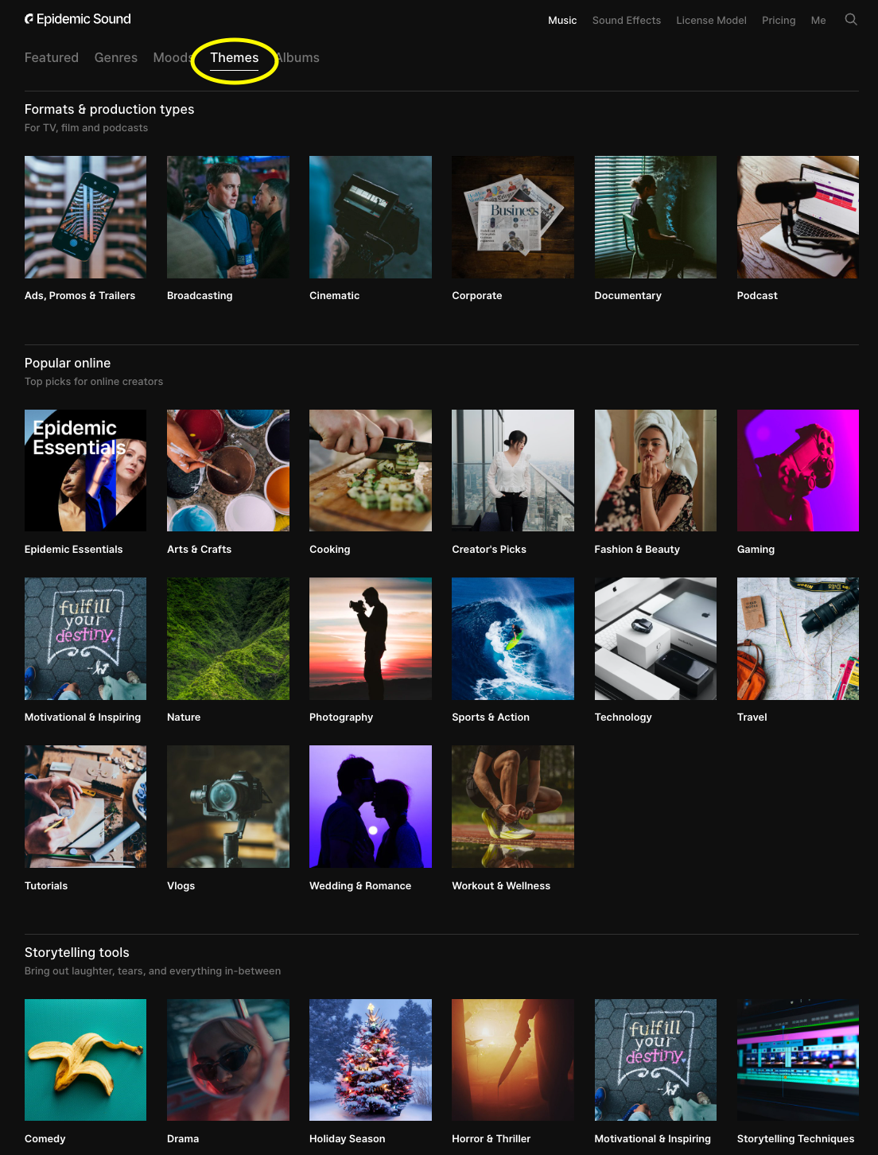The width and height of the screenshot is (878, 1155).
Task: Select the Comedy banana peel thumbnail
Action: tap(85, 1060)
